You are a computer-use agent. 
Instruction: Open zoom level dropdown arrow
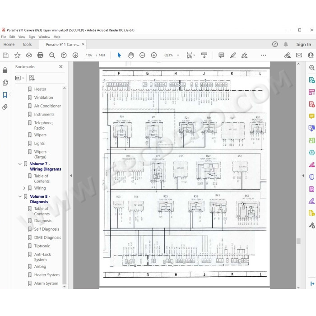coord(178,55)
